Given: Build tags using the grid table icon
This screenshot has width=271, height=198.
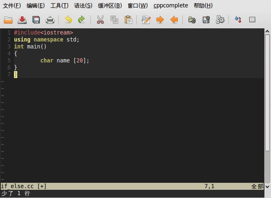Looking at the screenshot, I should coord(252,20).
